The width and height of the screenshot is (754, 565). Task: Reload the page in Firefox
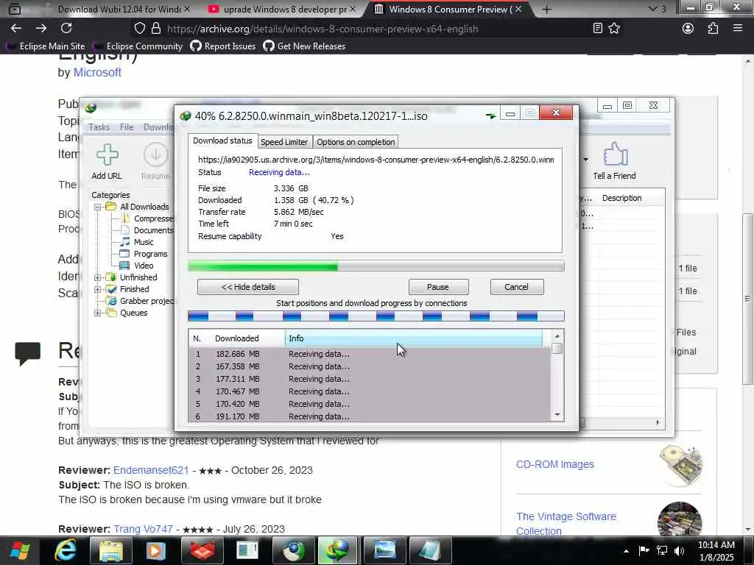(x=66, y=29)
